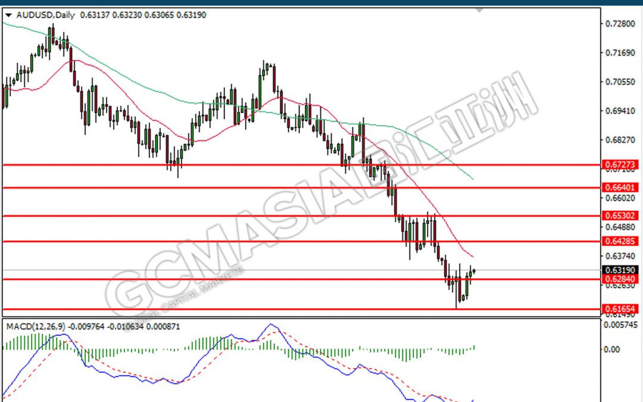
Task: Select horizontal line at 0.66401
Action: point(301,188)
